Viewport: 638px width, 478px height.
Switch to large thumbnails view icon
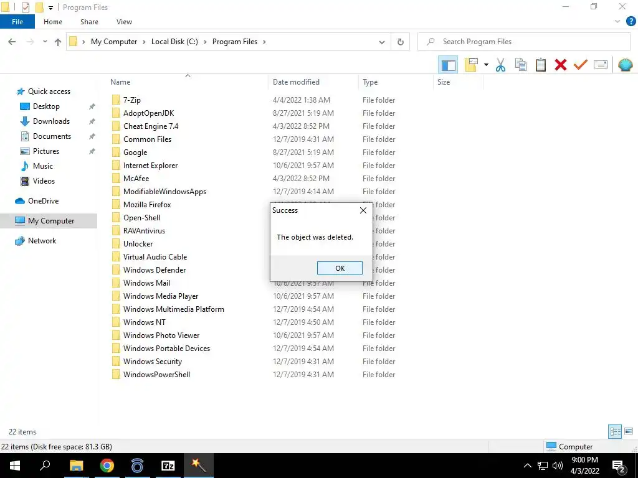(x=629, y=431)
